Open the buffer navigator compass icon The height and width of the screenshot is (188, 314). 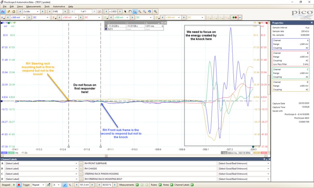(x=99, y=12)
